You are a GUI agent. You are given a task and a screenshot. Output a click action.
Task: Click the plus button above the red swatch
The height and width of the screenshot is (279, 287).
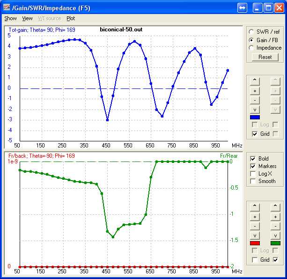pyautogui.click(x=255, y=217)
